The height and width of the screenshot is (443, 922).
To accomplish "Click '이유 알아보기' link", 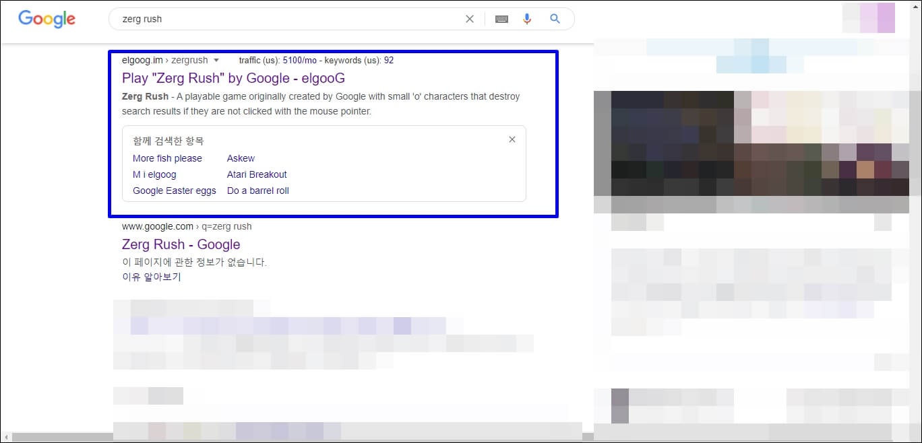I will pos(152,277).
